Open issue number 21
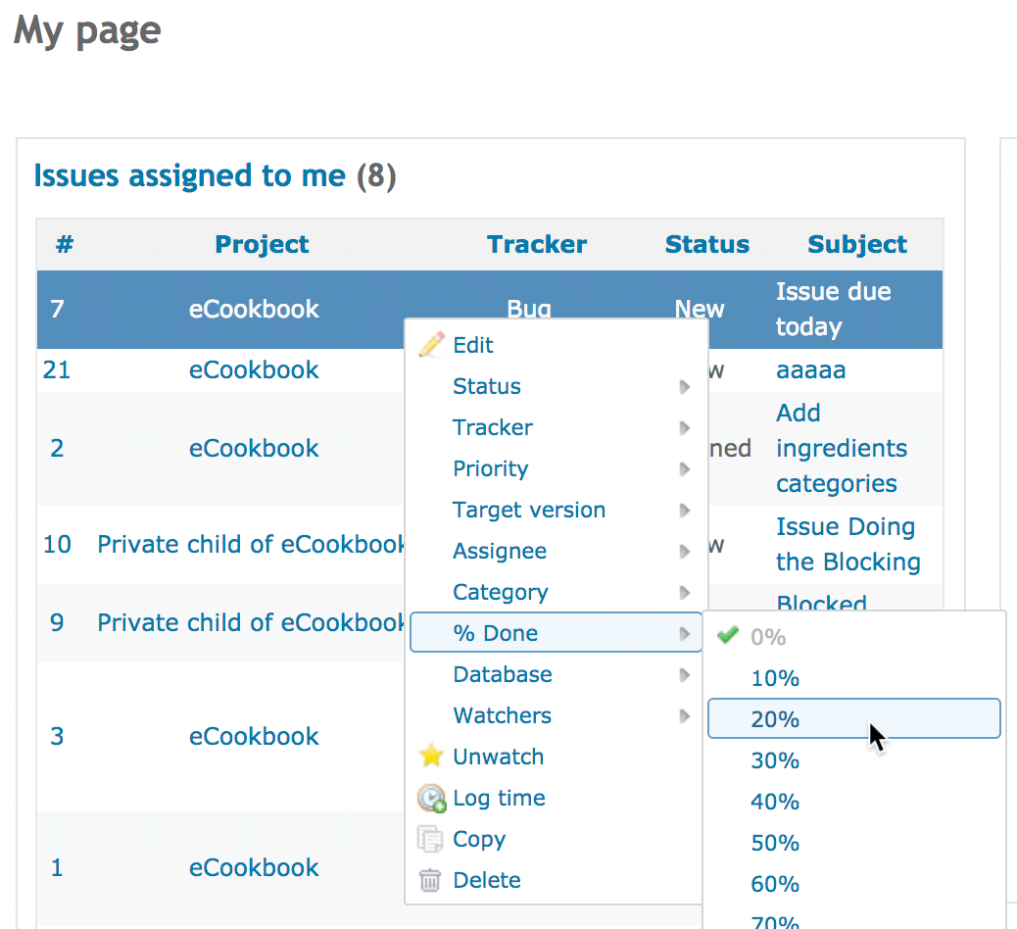Viewport: 1017px width, 929px height. 57,369
